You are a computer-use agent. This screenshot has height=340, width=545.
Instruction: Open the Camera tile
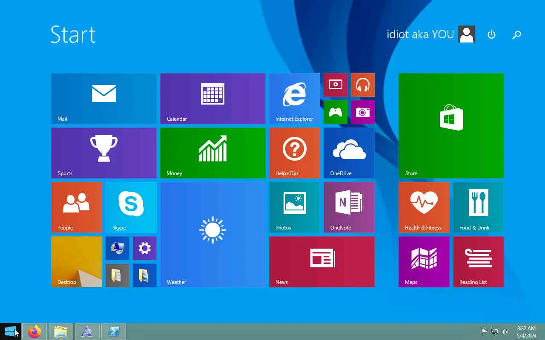(x=363, y=112)
